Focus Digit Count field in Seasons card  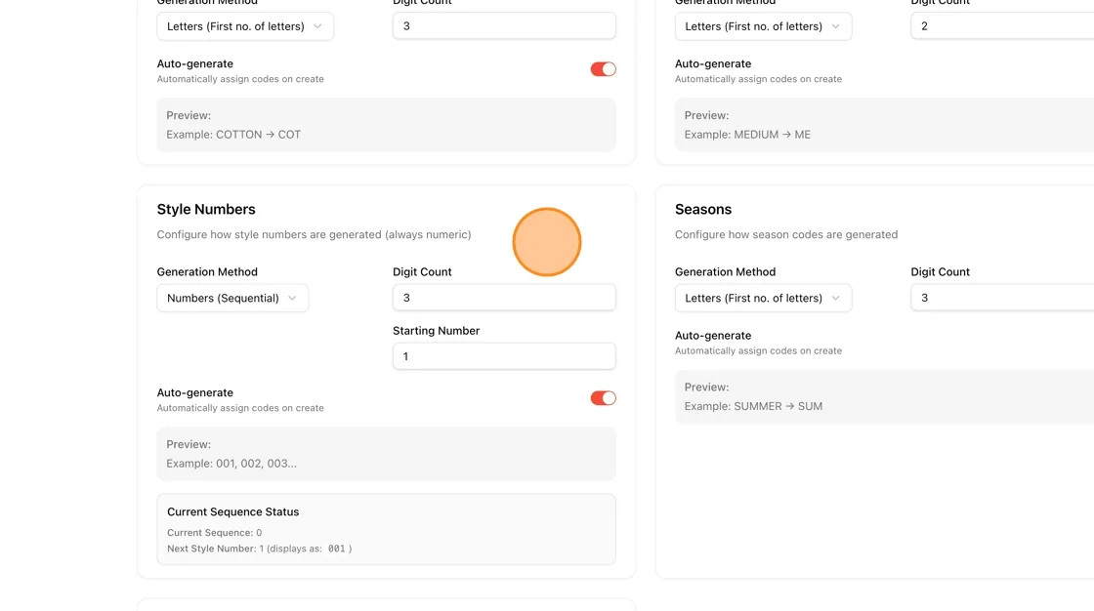1002,298
